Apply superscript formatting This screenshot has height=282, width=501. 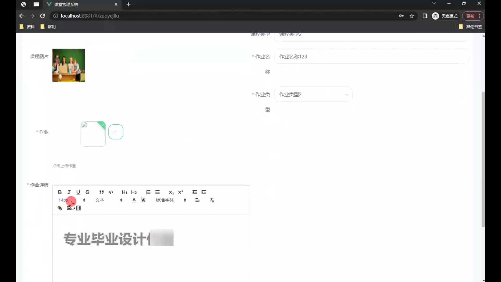[181, 192]
